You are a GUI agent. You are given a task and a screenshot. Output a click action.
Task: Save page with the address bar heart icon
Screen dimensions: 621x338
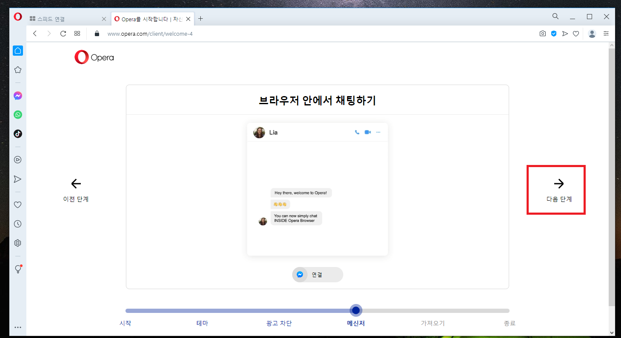coord(576,34)
